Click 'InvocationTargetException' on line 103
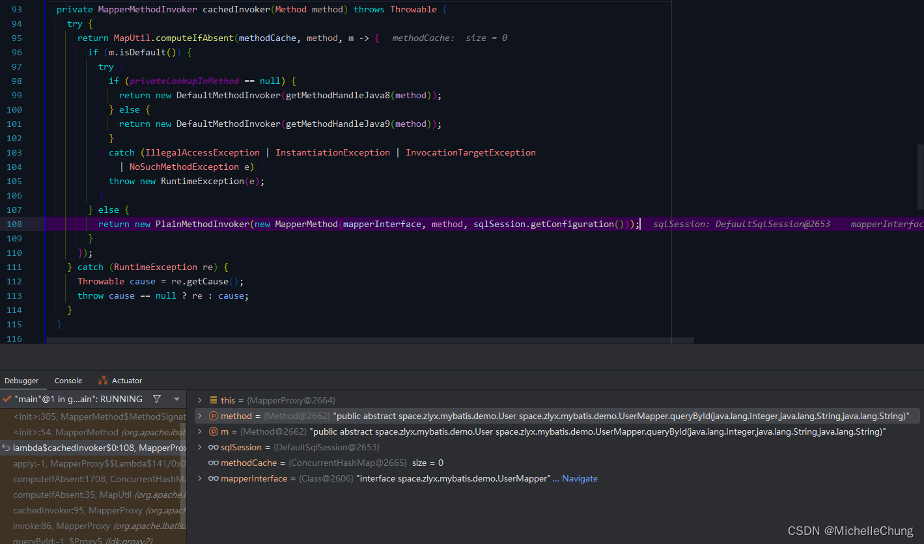 click(x=471, y=152)
